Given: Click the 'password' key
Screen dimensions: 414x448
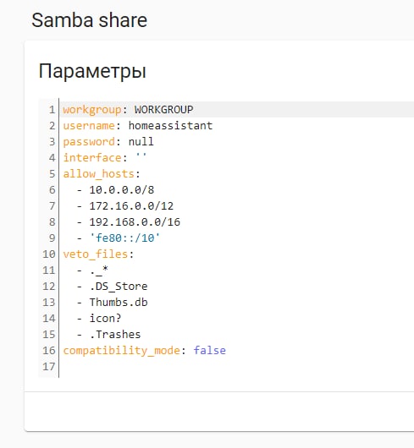Looking at the screenshot, I should (89, 142).
